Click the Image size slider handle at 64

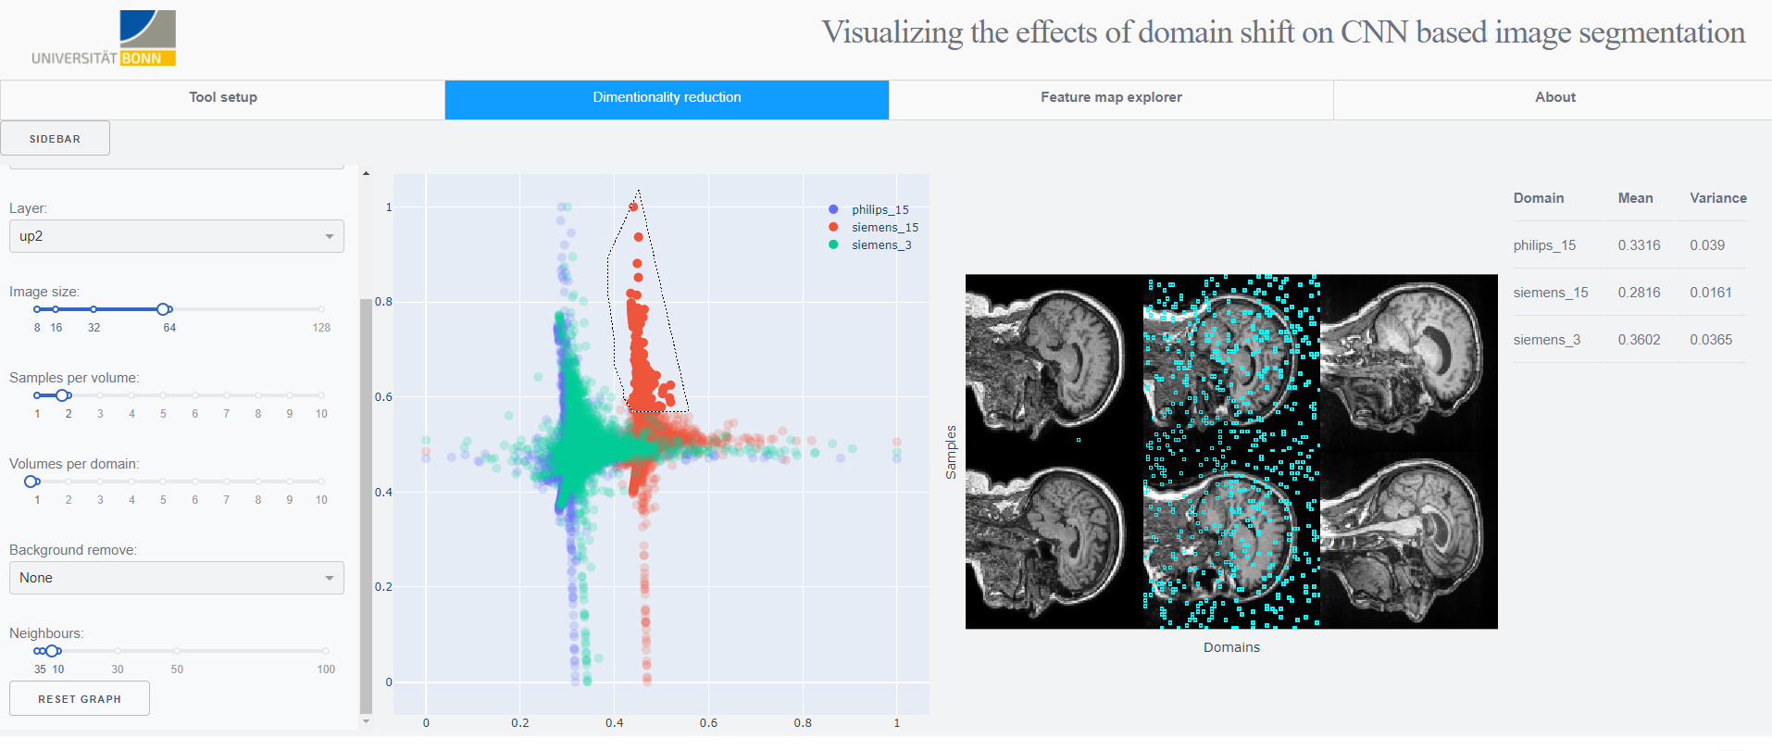point(164,309)
